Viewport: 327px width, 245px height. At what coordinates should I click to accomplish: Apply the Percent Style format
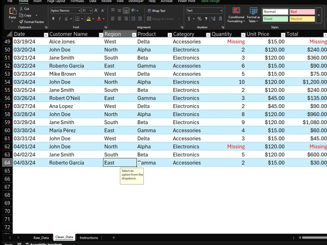point(199,19)
